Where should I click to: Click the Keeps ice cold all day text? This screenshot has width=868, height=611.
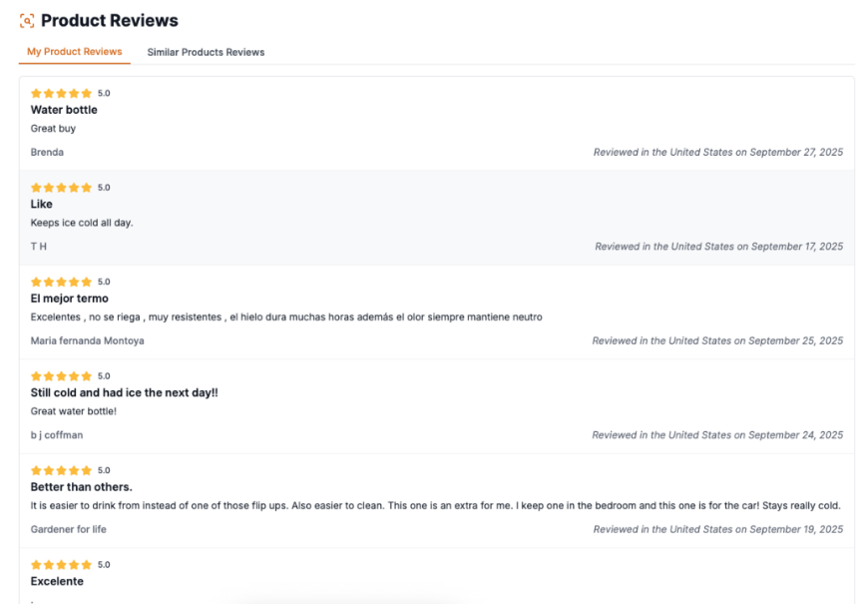pos(82,223)
